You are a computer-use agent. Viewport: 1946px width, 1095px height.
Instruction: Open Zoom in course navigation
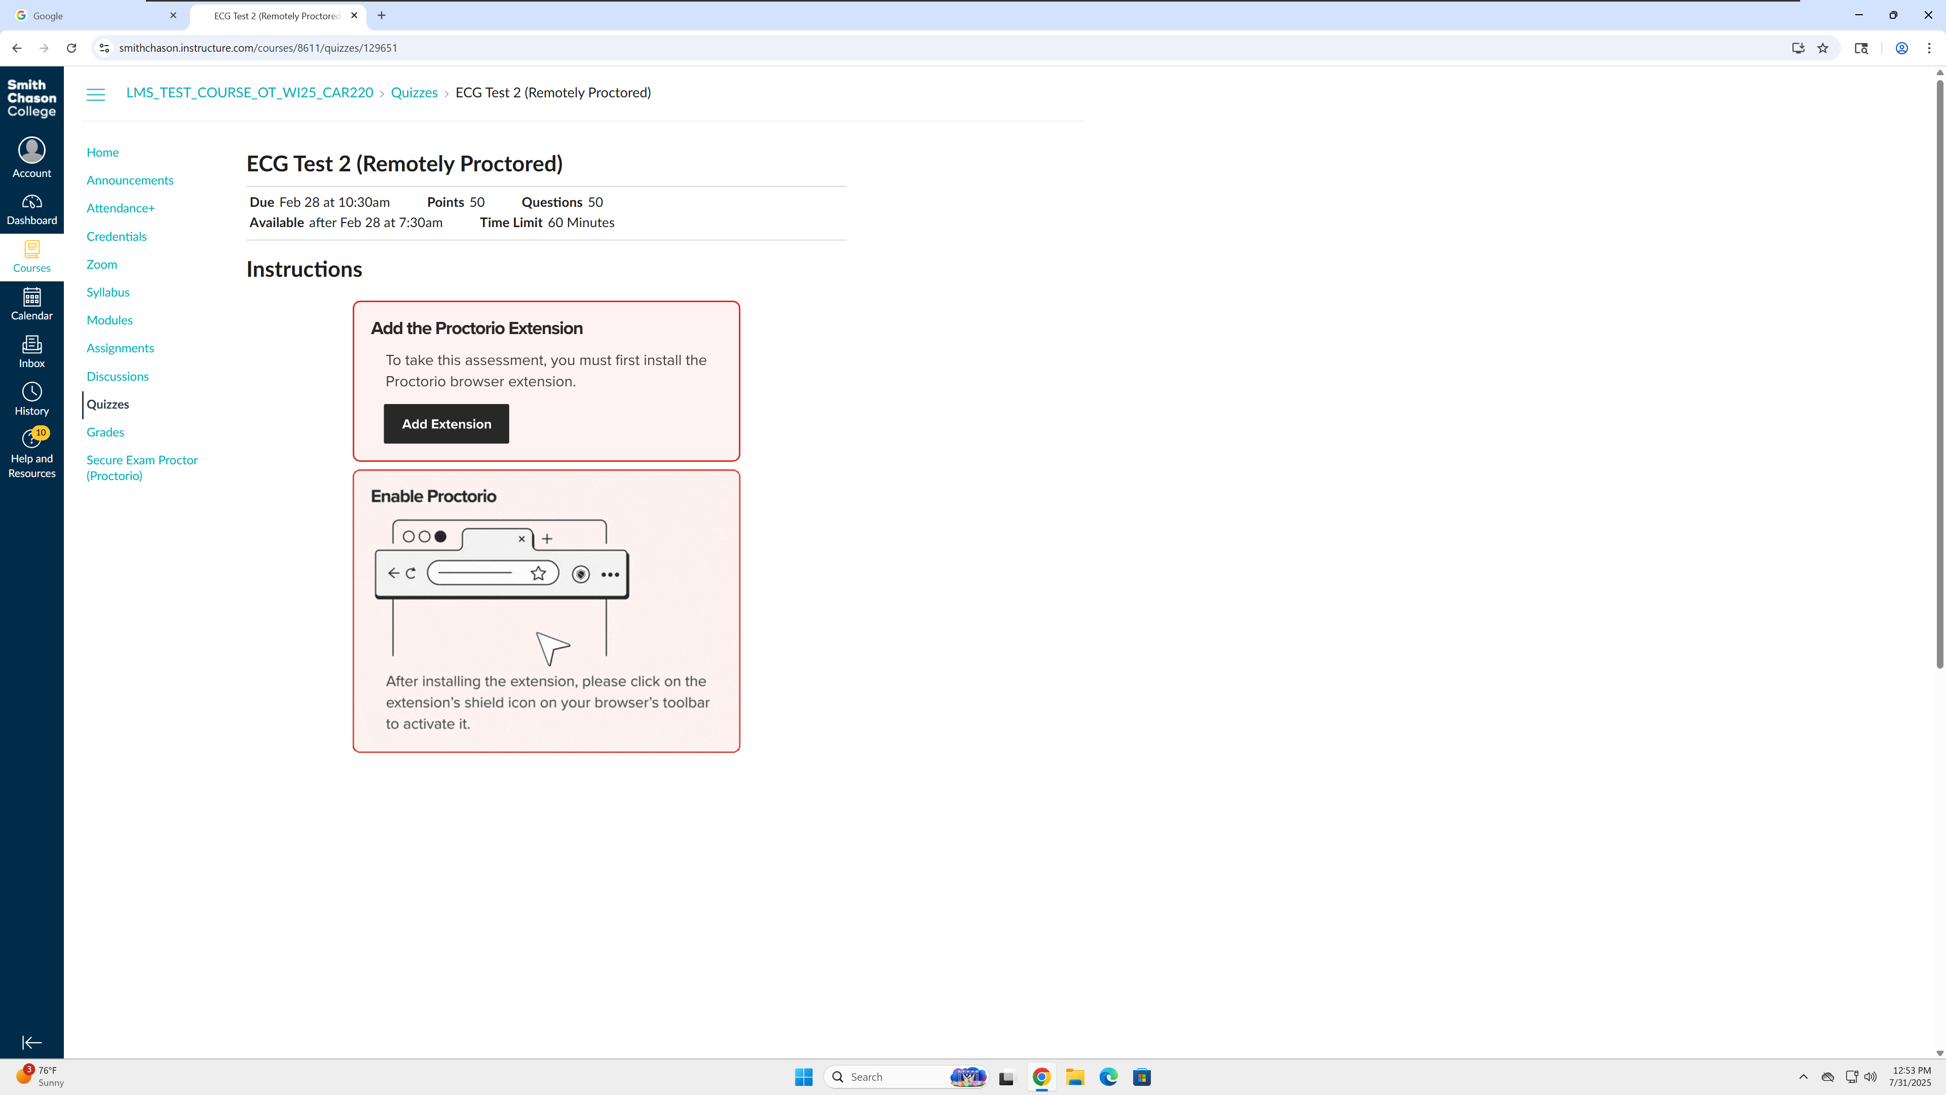[x=101, y=264]
